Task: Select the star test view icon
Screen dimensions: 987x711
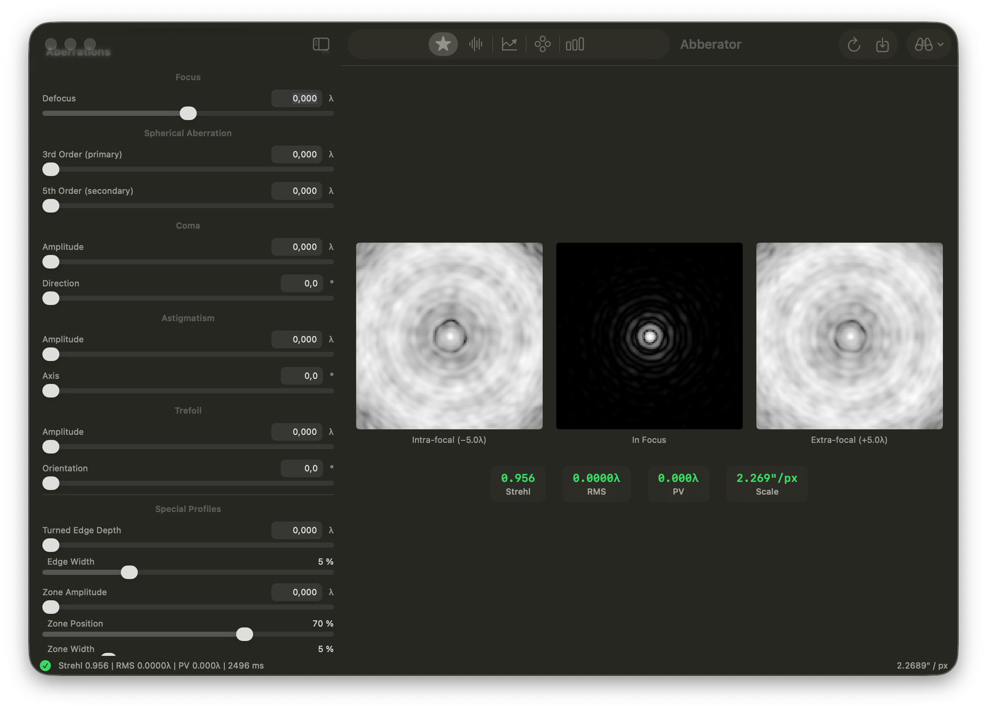Action: tap(443, 44)
